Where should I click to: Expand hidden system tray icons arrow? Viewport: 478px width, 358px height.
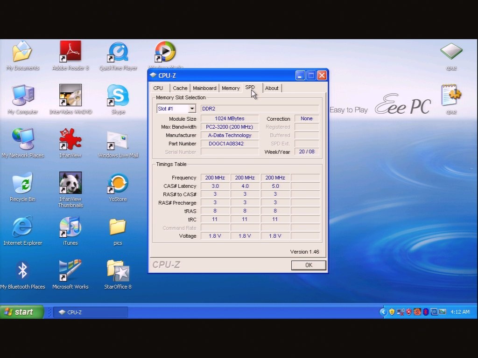[x=383, y=312]
